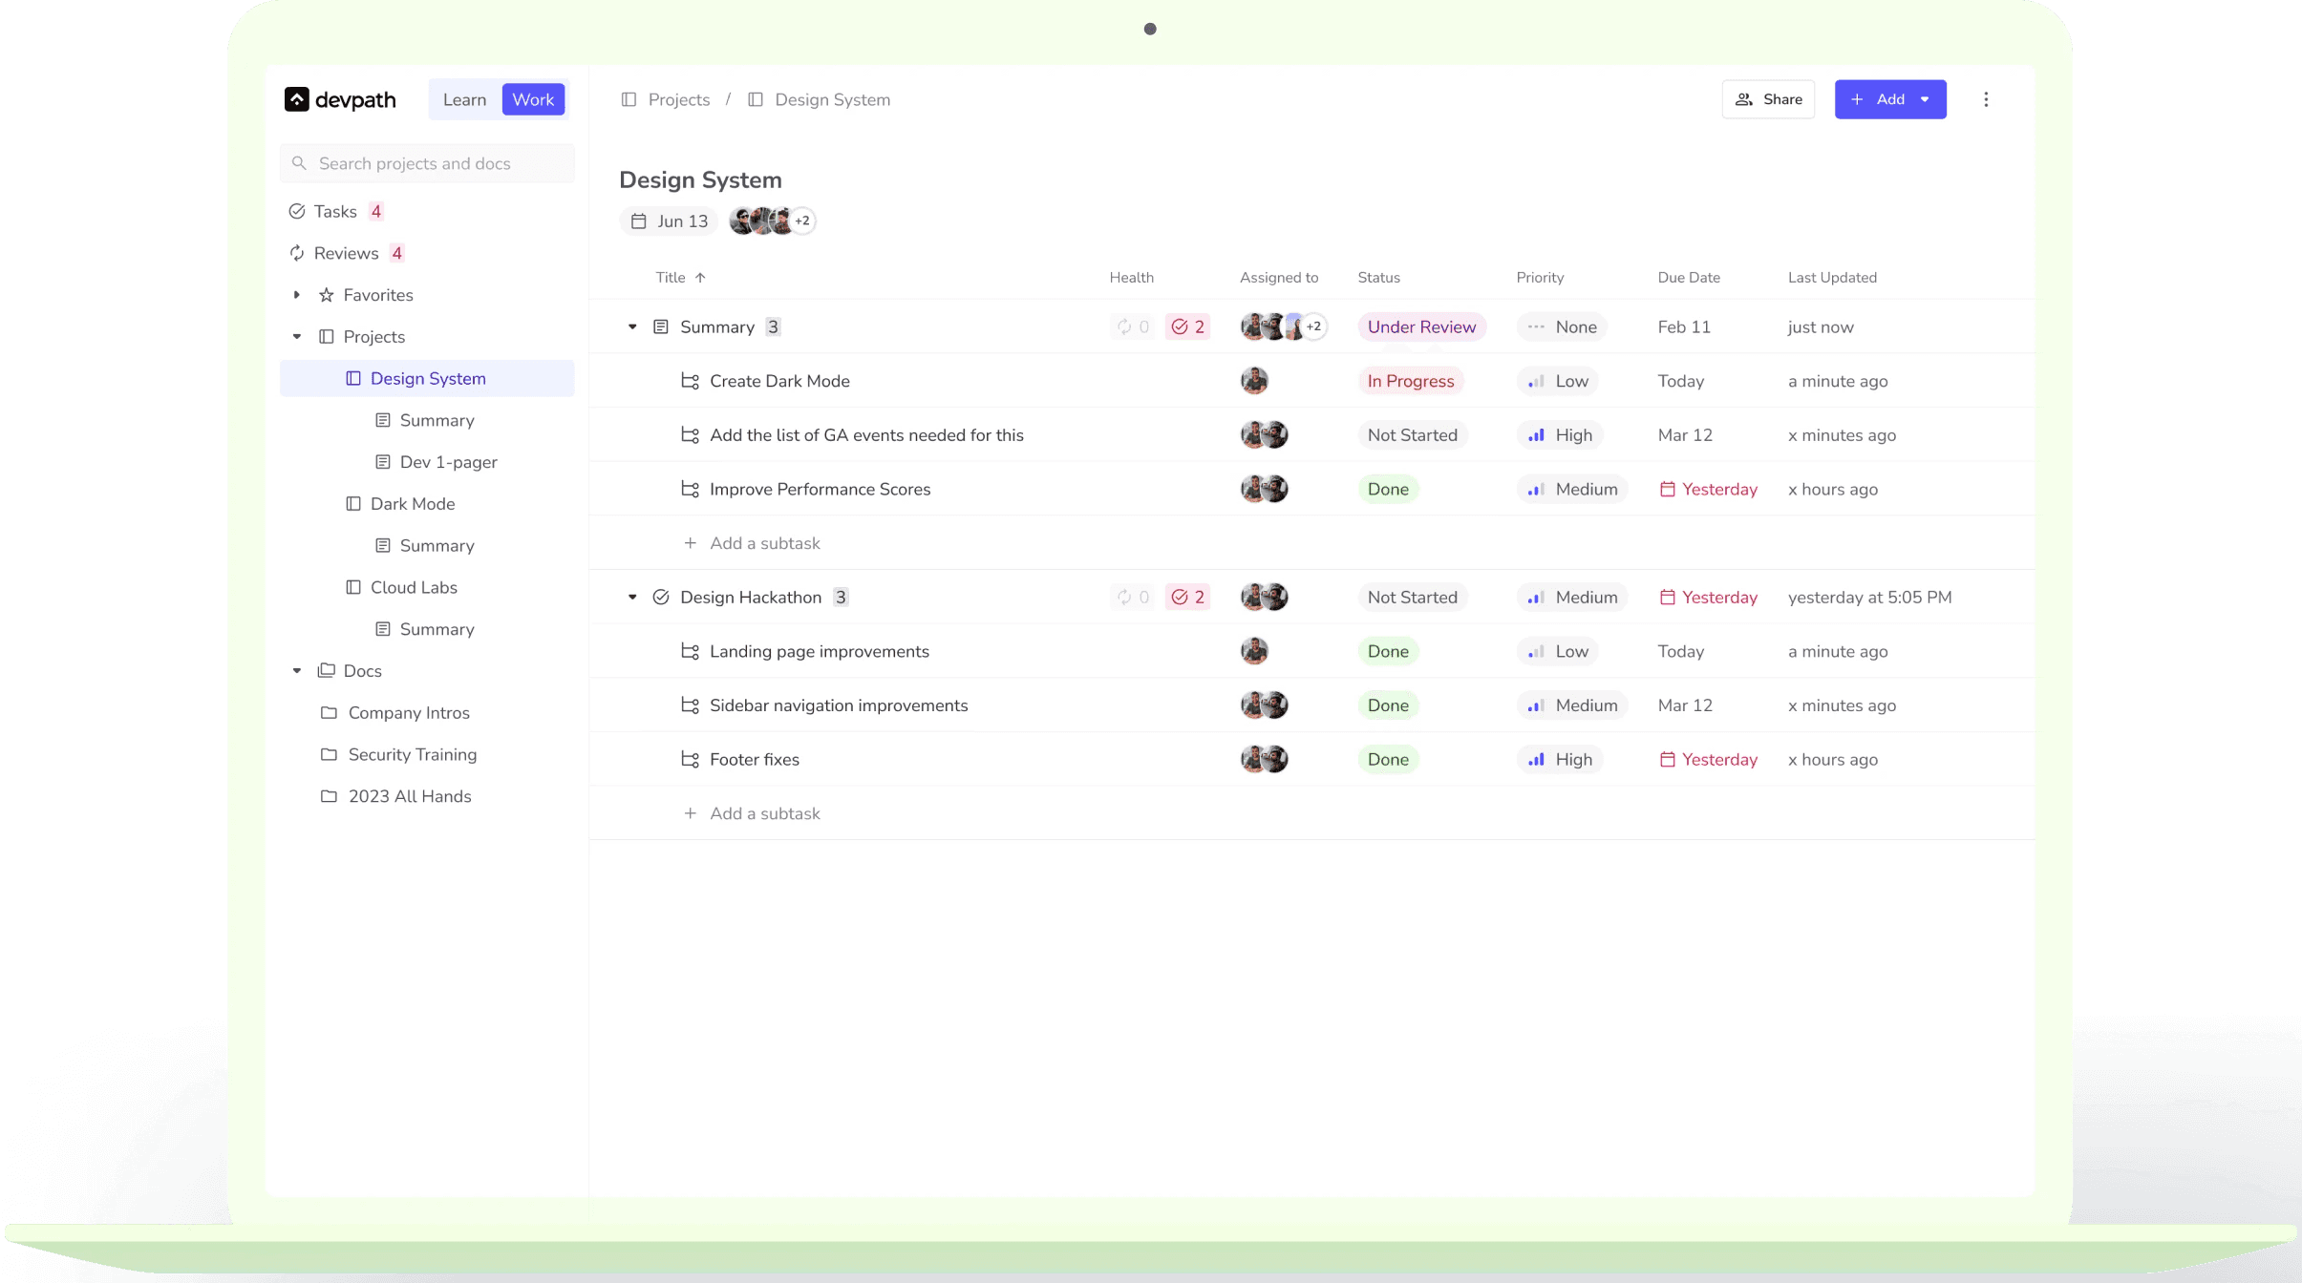2302x1283 pixels.
Task: Open Dark Mode project in sidebar
Action: 412,504
